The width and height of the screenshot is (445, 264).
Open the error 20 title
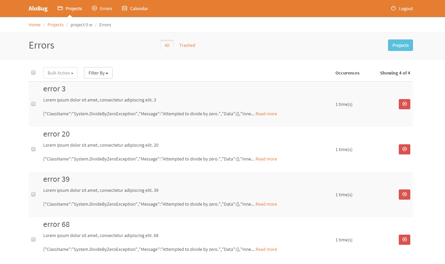tap(56, 134)
